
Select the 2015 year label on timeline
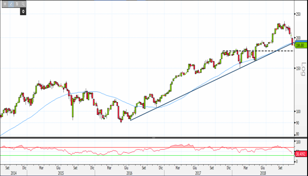click(61, 173)
